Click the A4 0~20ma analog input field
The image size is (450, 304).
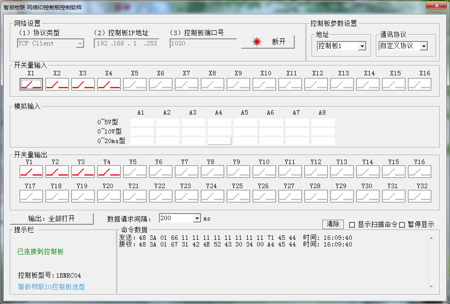click(220, 141)
